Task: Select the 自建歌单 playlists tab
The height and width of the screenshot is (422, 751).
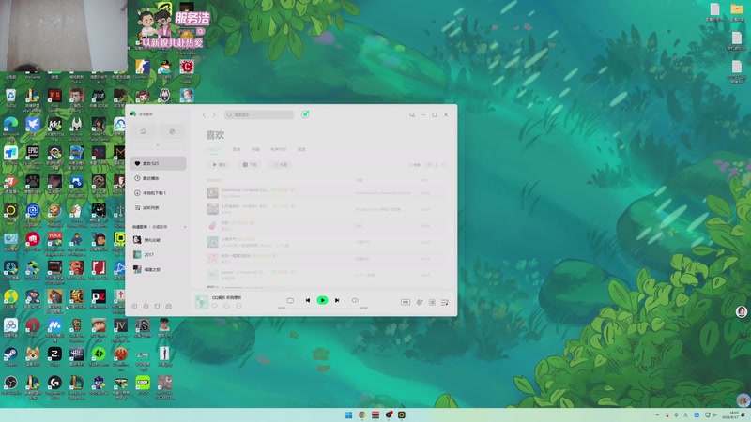Action: pos(140,227)
